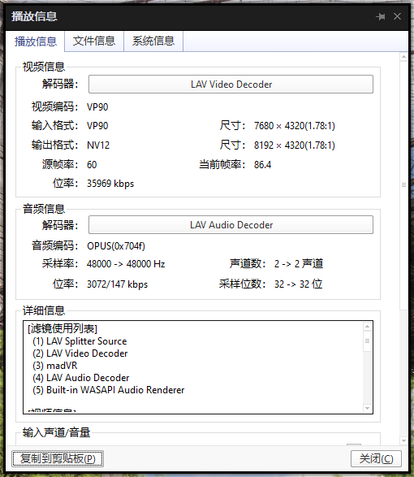Click main panel scrollbar down arrow

tap(403, 440)
